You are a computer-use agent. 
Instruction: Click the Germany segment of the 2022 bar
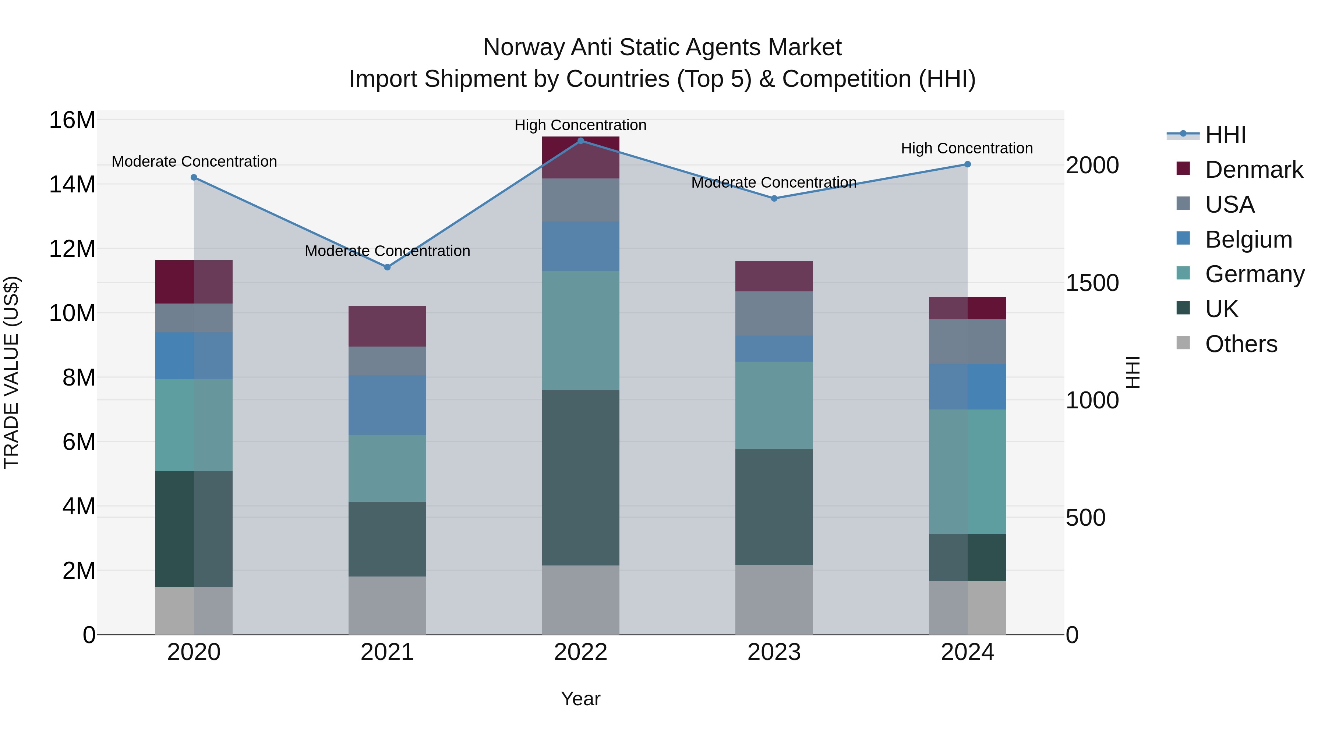581,331
